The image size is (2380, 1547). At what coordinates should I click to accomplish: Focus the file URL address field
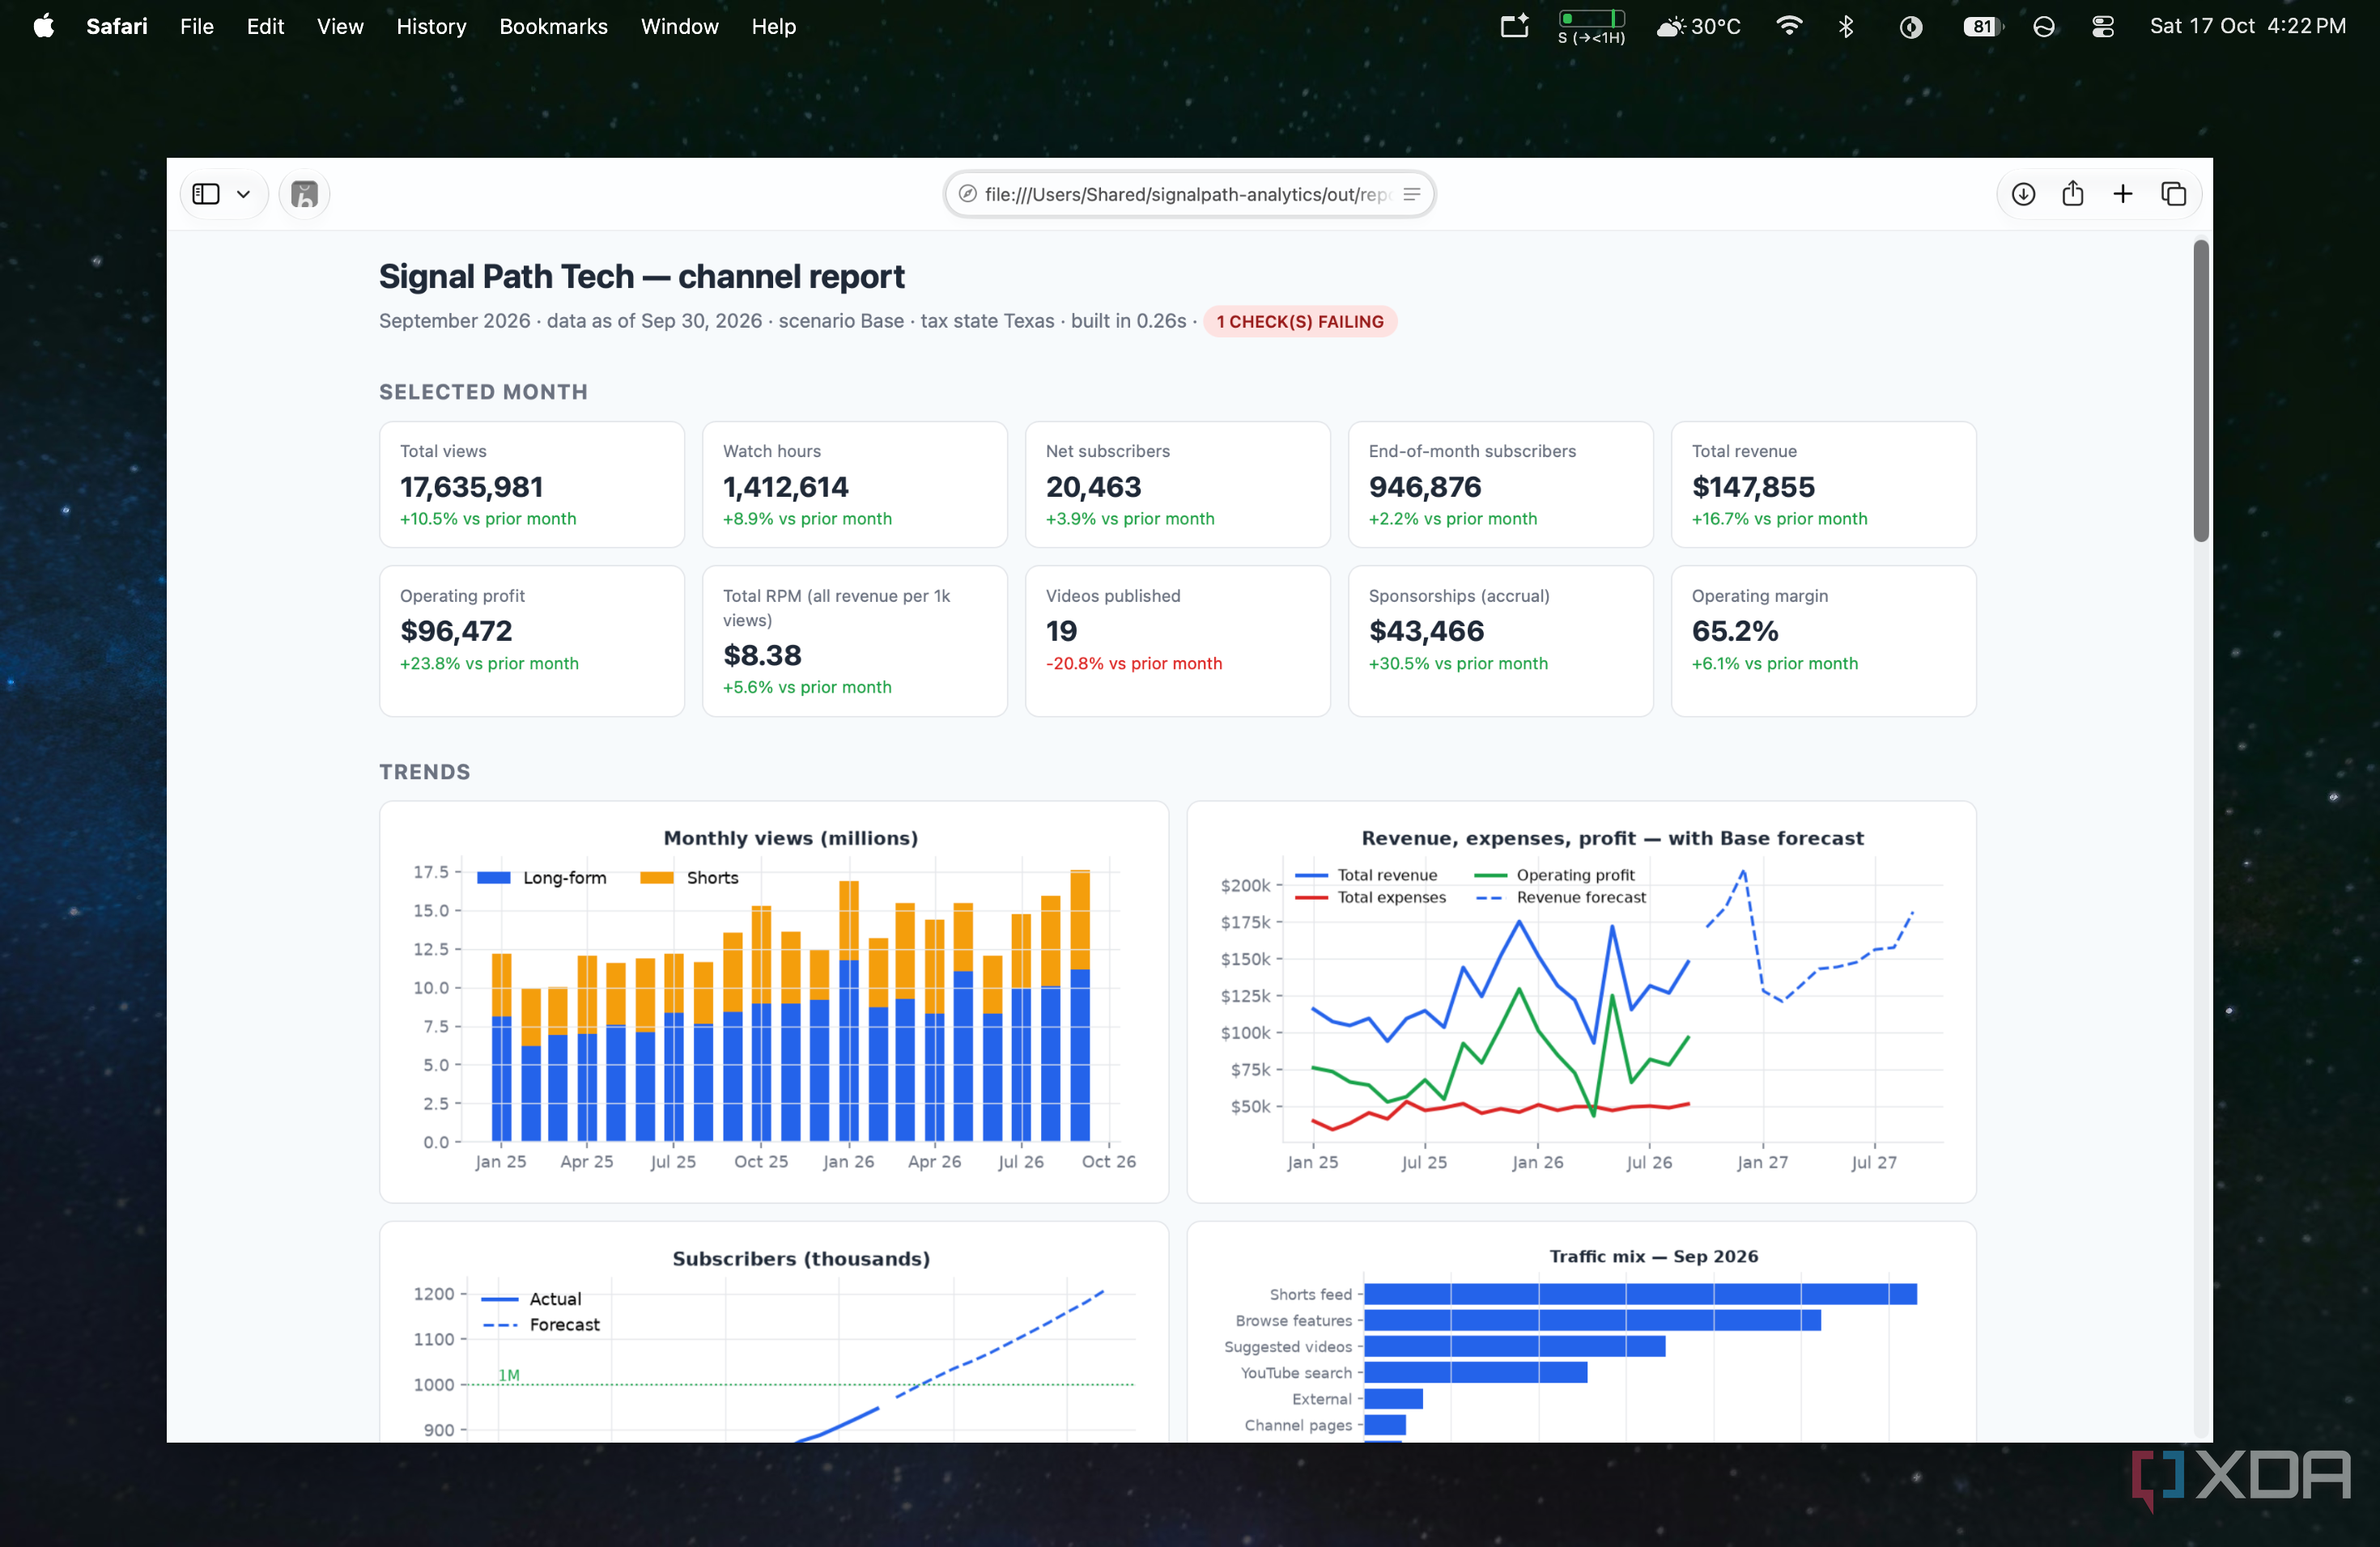[x=1189, y=194]
